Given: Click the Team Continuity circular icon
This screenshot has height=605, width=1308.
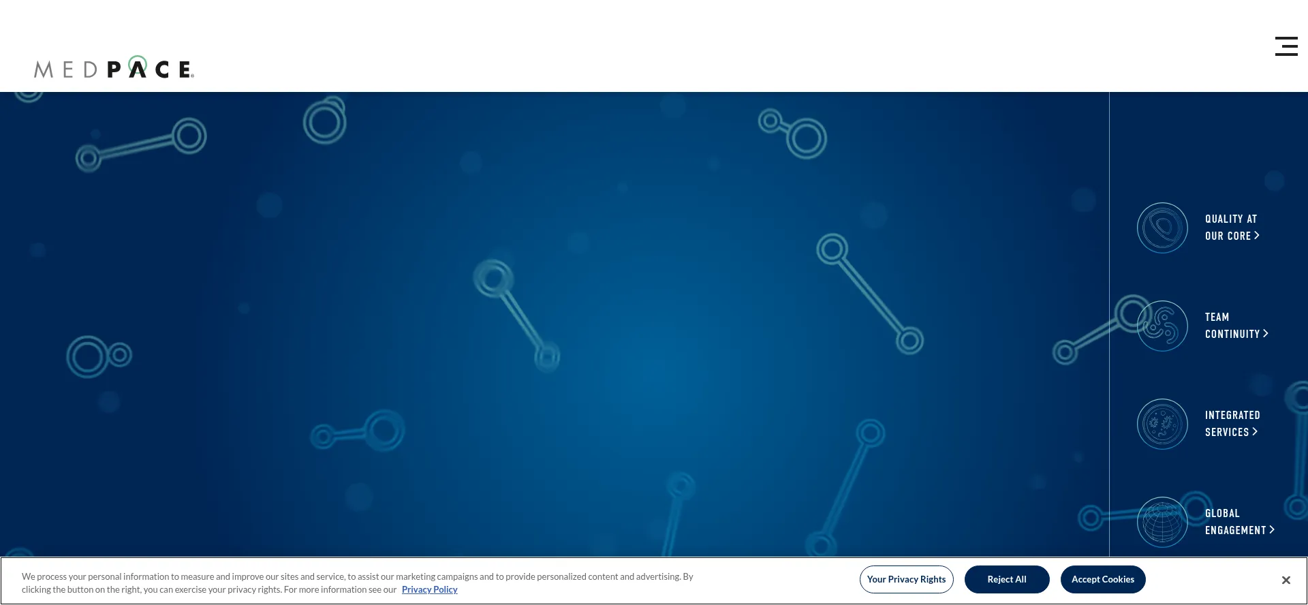Looking at the screenshot, I should coord(1162,326).
